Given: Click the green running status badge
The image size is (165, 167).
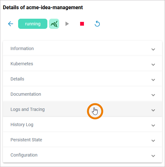Looking at the screenshot, I should (x=33, y=24).
